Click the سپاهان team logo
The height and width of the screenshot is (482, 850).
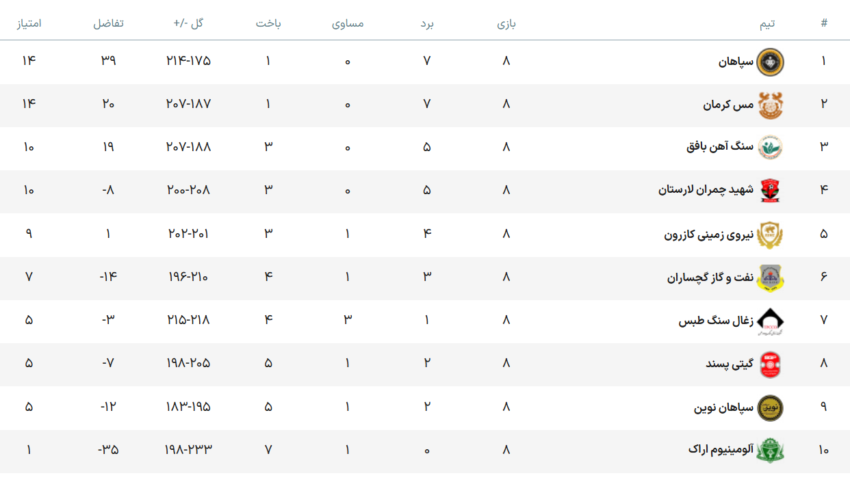point(771,62)
